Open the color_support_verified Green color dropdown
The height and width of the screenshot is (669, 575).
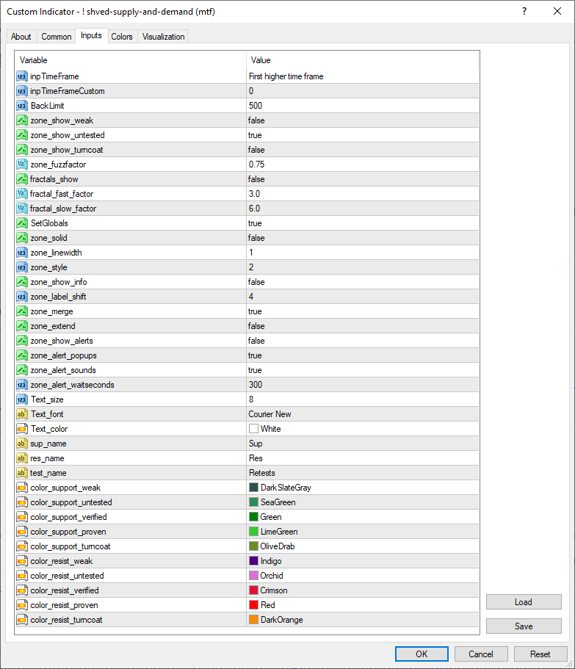(363, 517)
